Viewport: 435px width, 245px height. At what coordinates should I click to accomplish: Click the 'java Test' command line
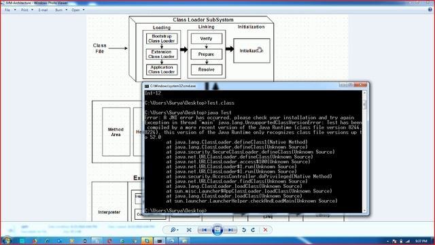click(188, 112)
